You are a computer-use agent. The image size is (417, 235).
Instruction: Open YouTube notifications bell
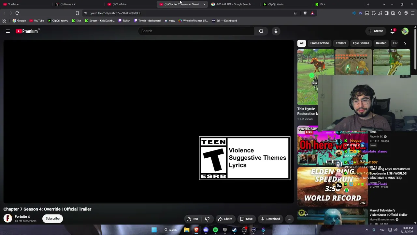click(x=393, y=31)
